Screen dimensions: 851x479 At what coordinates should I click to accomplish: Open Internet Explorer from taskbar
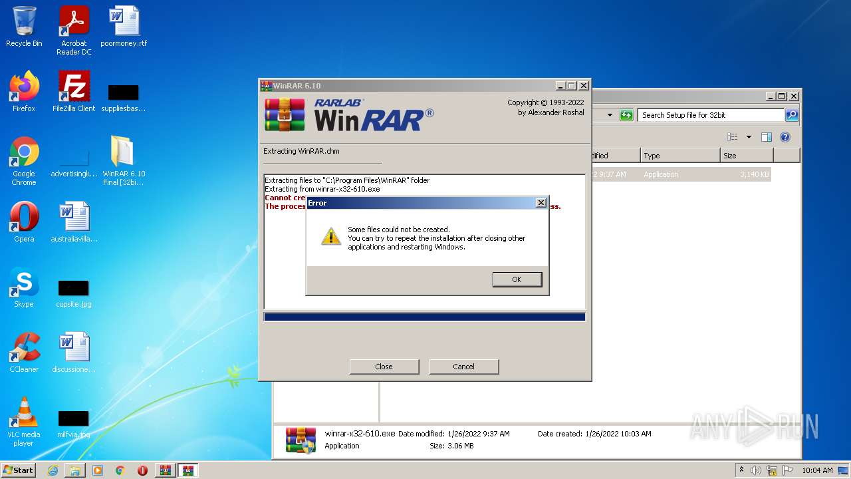click(x=53, y=470)
